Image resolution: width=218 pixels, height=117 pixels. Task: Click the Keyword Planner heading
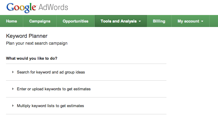click(27, 36)
